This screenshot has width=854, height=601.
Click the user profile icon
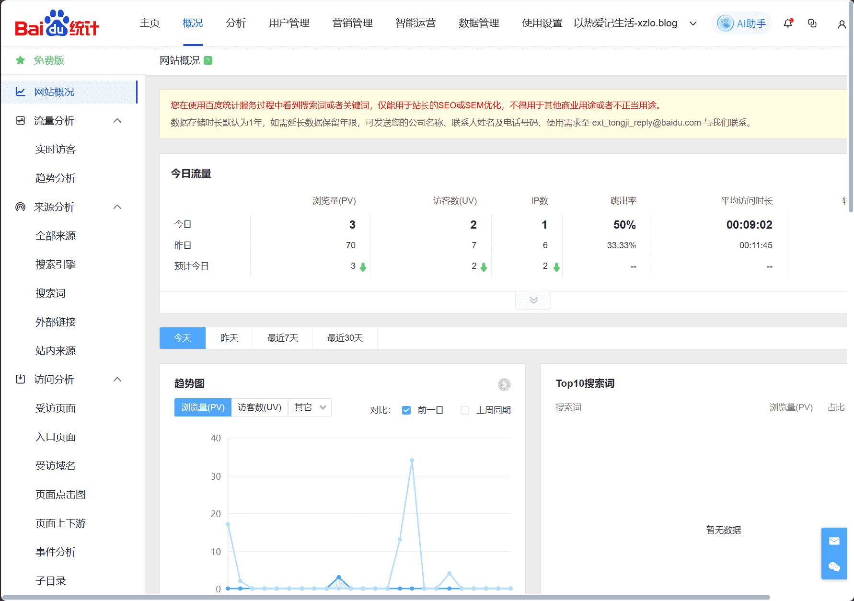[x=842, y=24]
